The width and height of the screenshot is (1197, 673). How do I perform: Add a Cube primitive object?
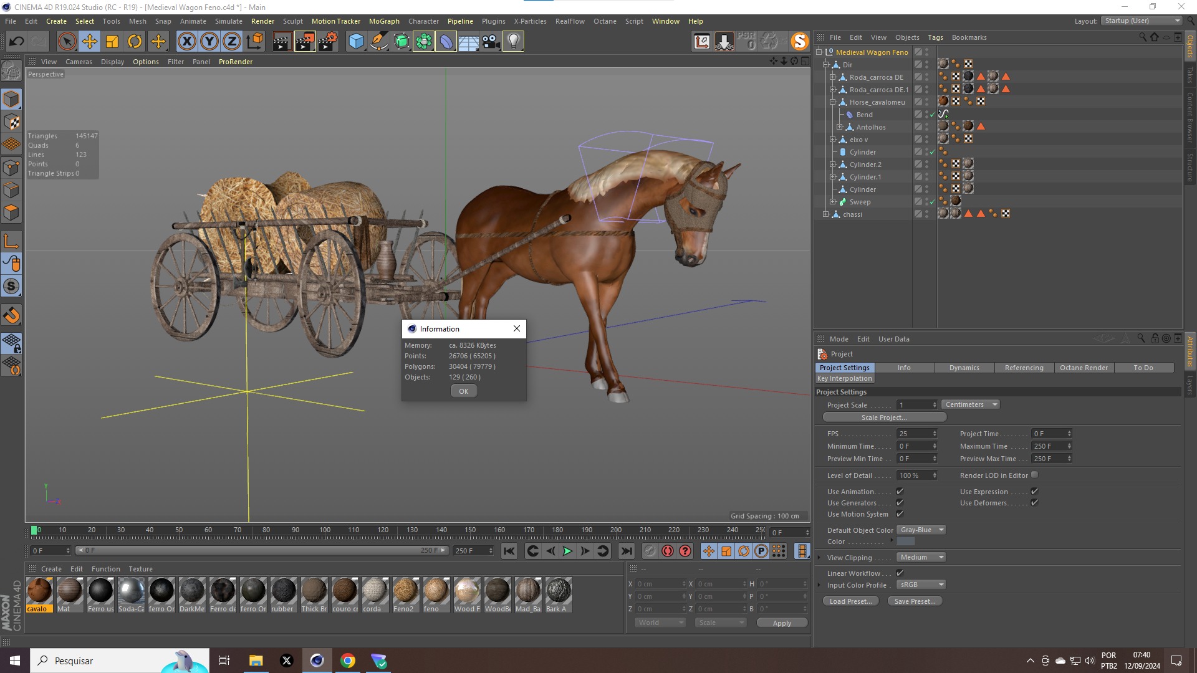click(356, 42)
